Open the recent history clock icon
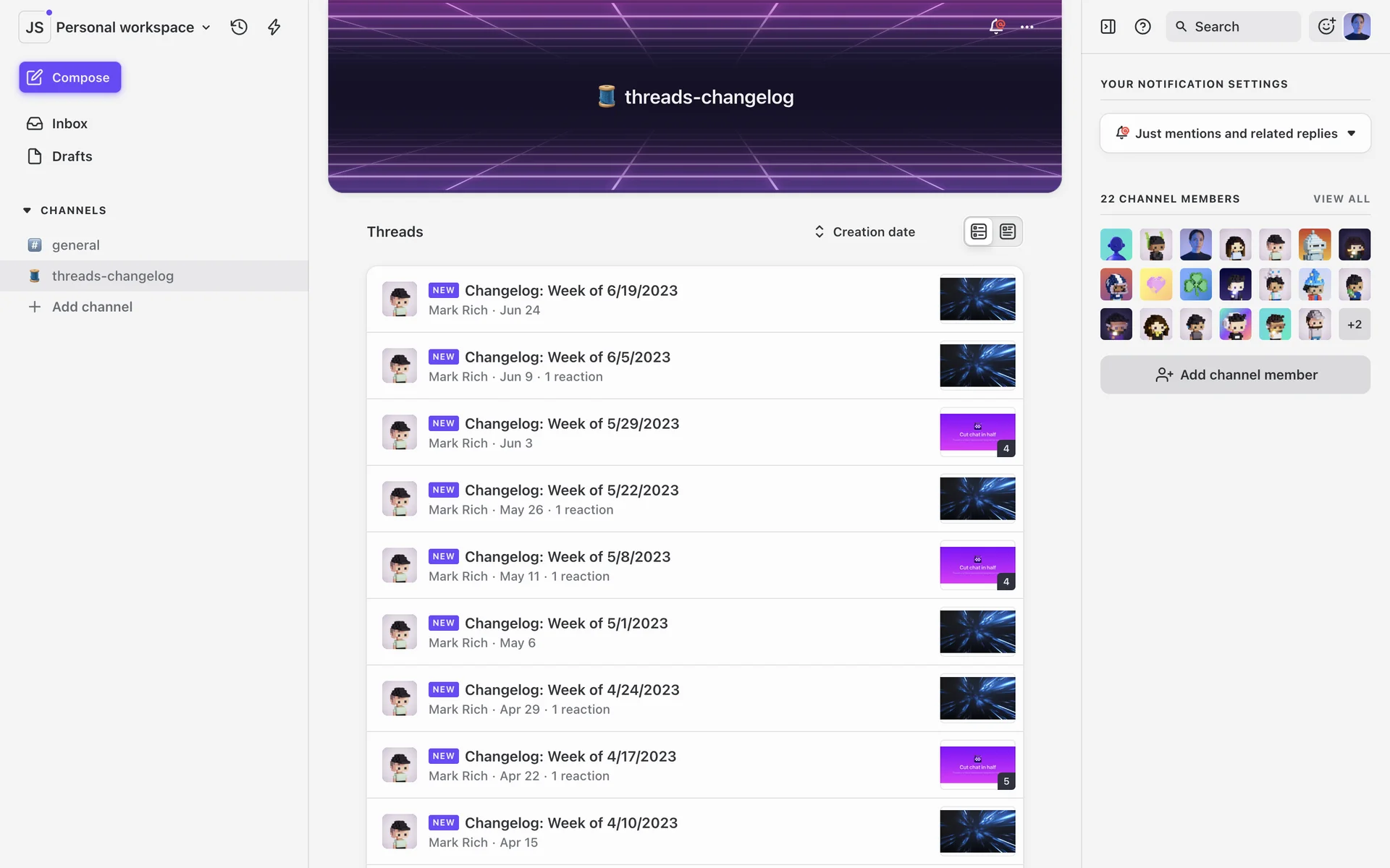The width and height of the screenshot is (1390, 868). (x=239, y=27)
